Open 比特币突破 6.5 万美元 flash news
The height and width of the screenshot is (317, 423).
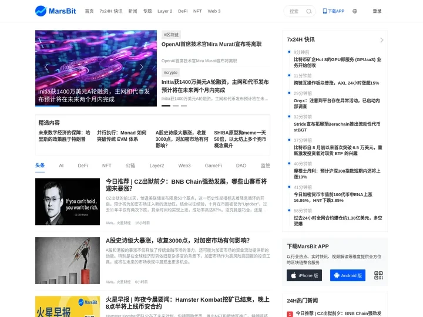[x=338, y=150]
